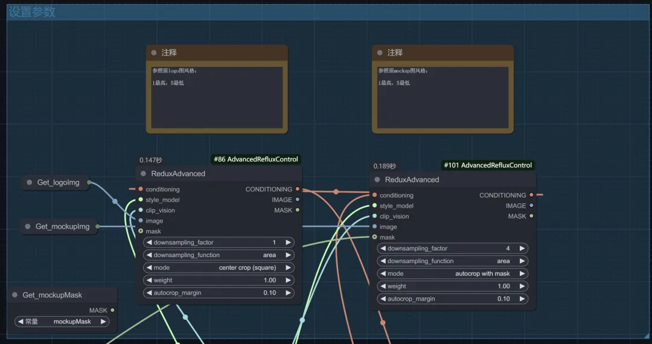
Task: Collapse the Get_mockupImg node via its dot
Action: point(27,226)
